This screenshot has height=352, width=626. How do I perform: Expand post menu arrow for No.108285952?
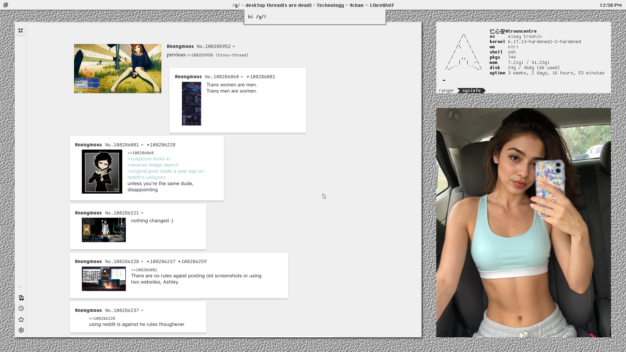click(x=234, y=47)
